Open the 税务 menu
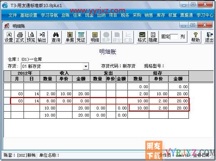The height and width of the screenshot is (161, 216). click(x=125, y=15)
